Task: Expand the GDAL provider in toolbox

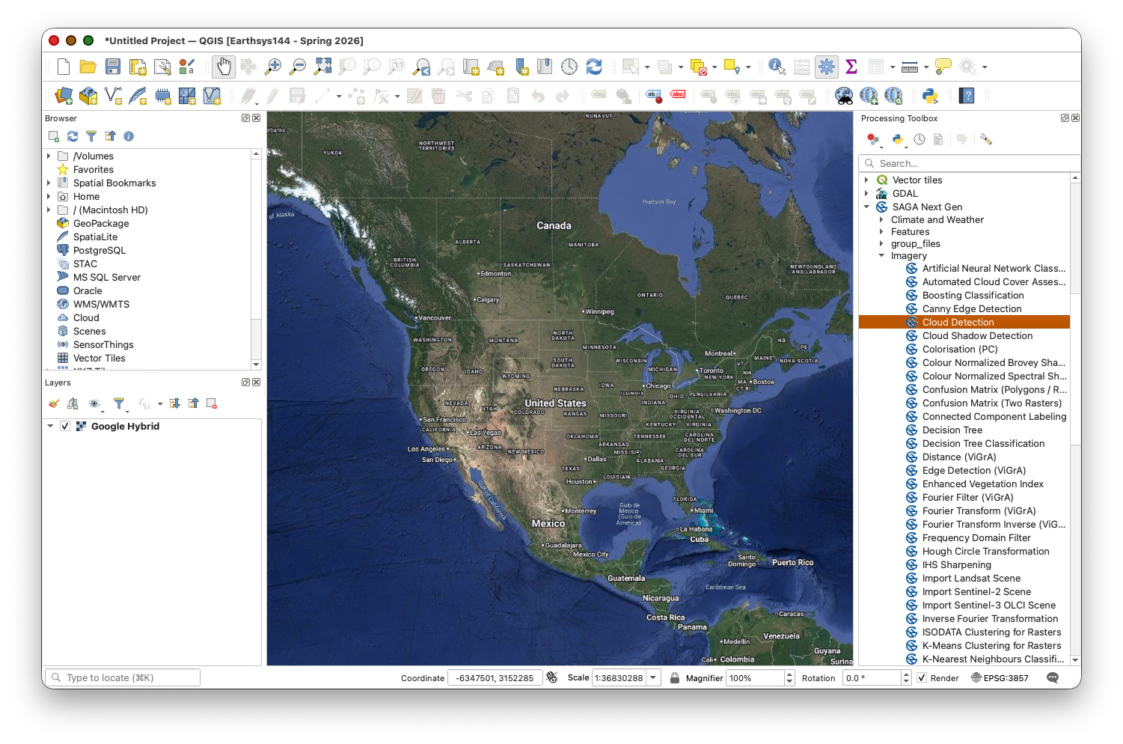Action: coord(867,194)
